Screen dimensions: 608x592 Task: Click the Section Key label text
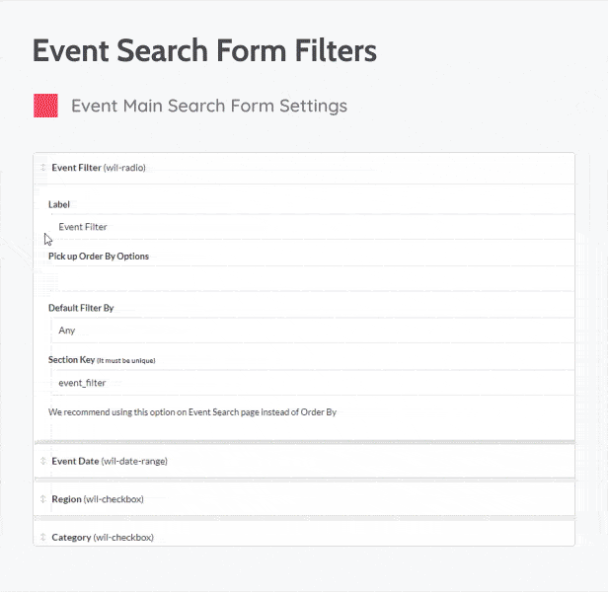point(71,360)
